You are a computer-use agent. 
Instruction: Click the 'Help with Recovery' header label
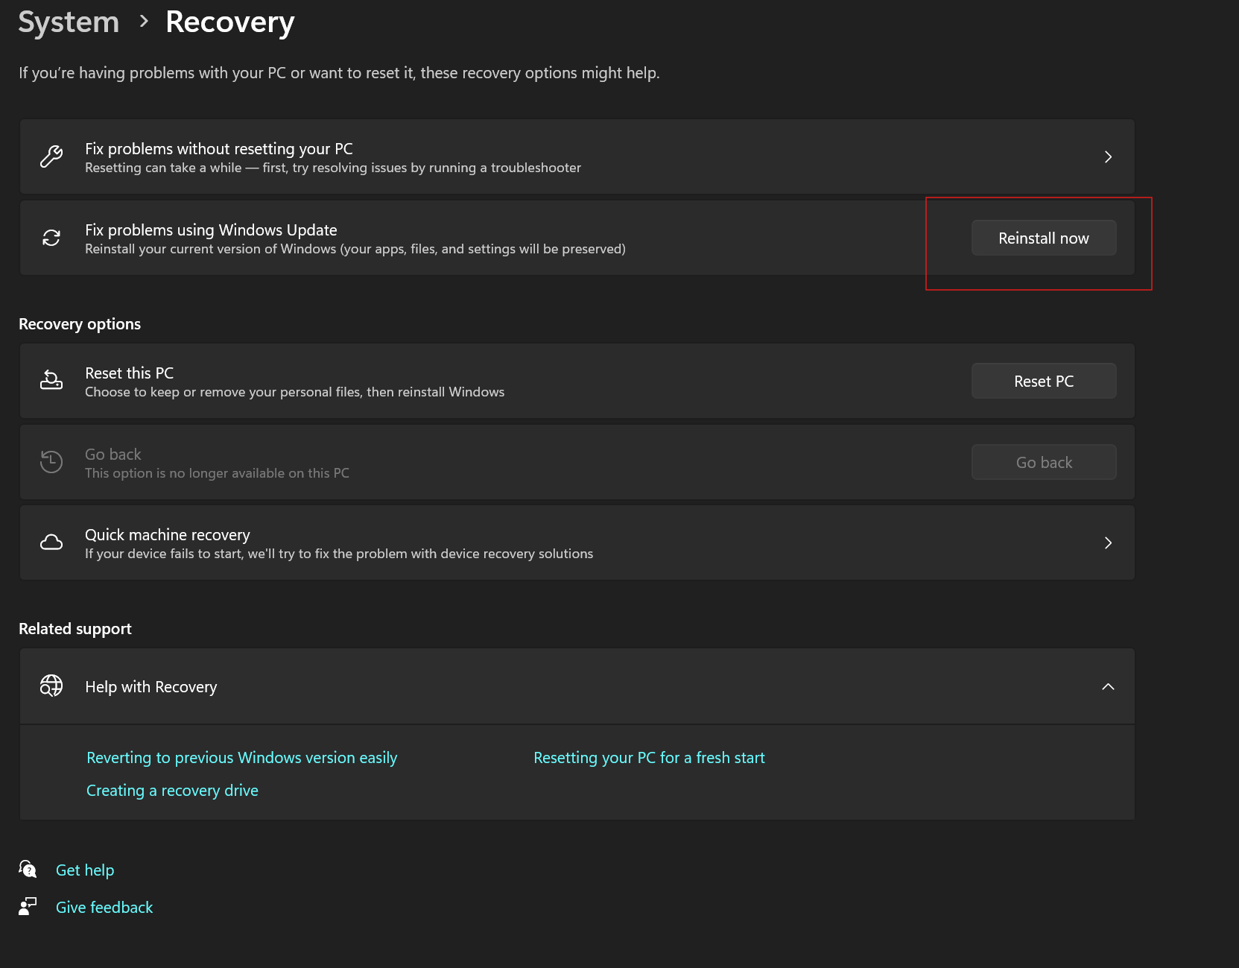pos(151,686)
